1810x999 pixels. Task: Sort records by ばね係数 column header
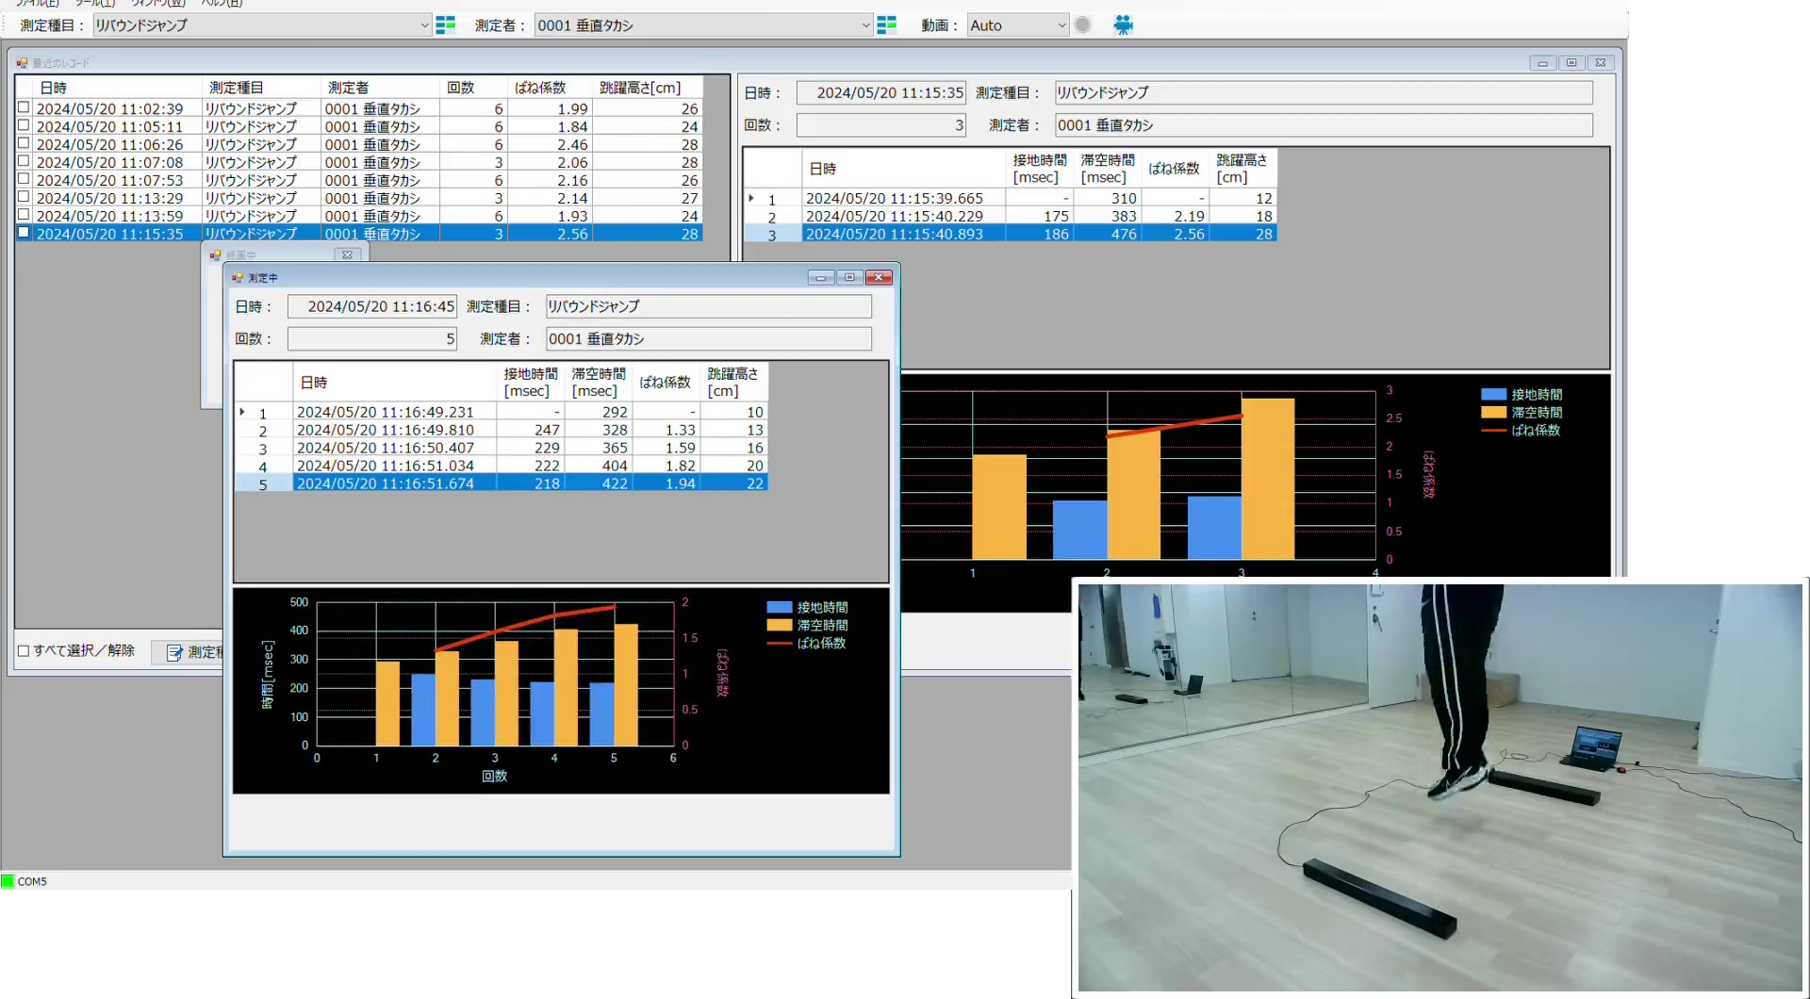(x=540, y=88)
